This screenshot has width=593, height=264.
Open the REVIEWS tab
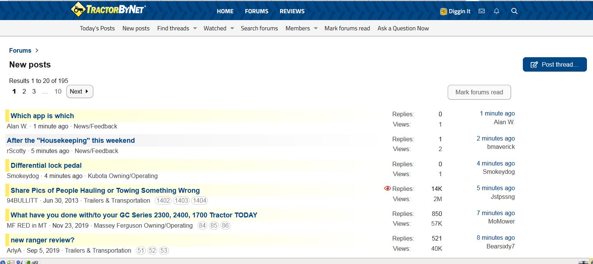point(292,11)
